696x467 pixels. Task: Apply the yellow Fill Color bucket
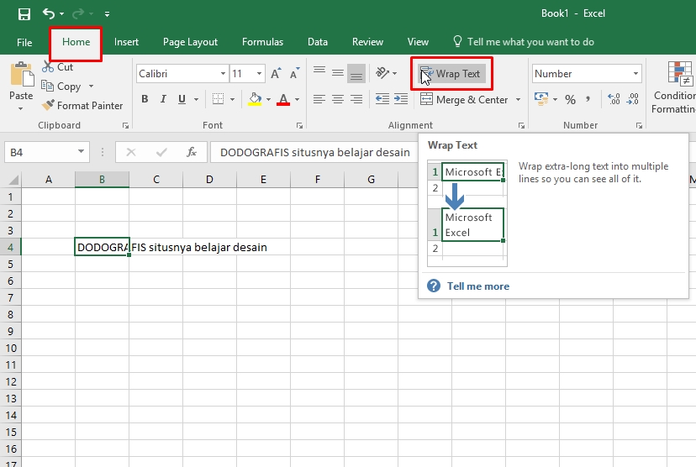(255, 99)
